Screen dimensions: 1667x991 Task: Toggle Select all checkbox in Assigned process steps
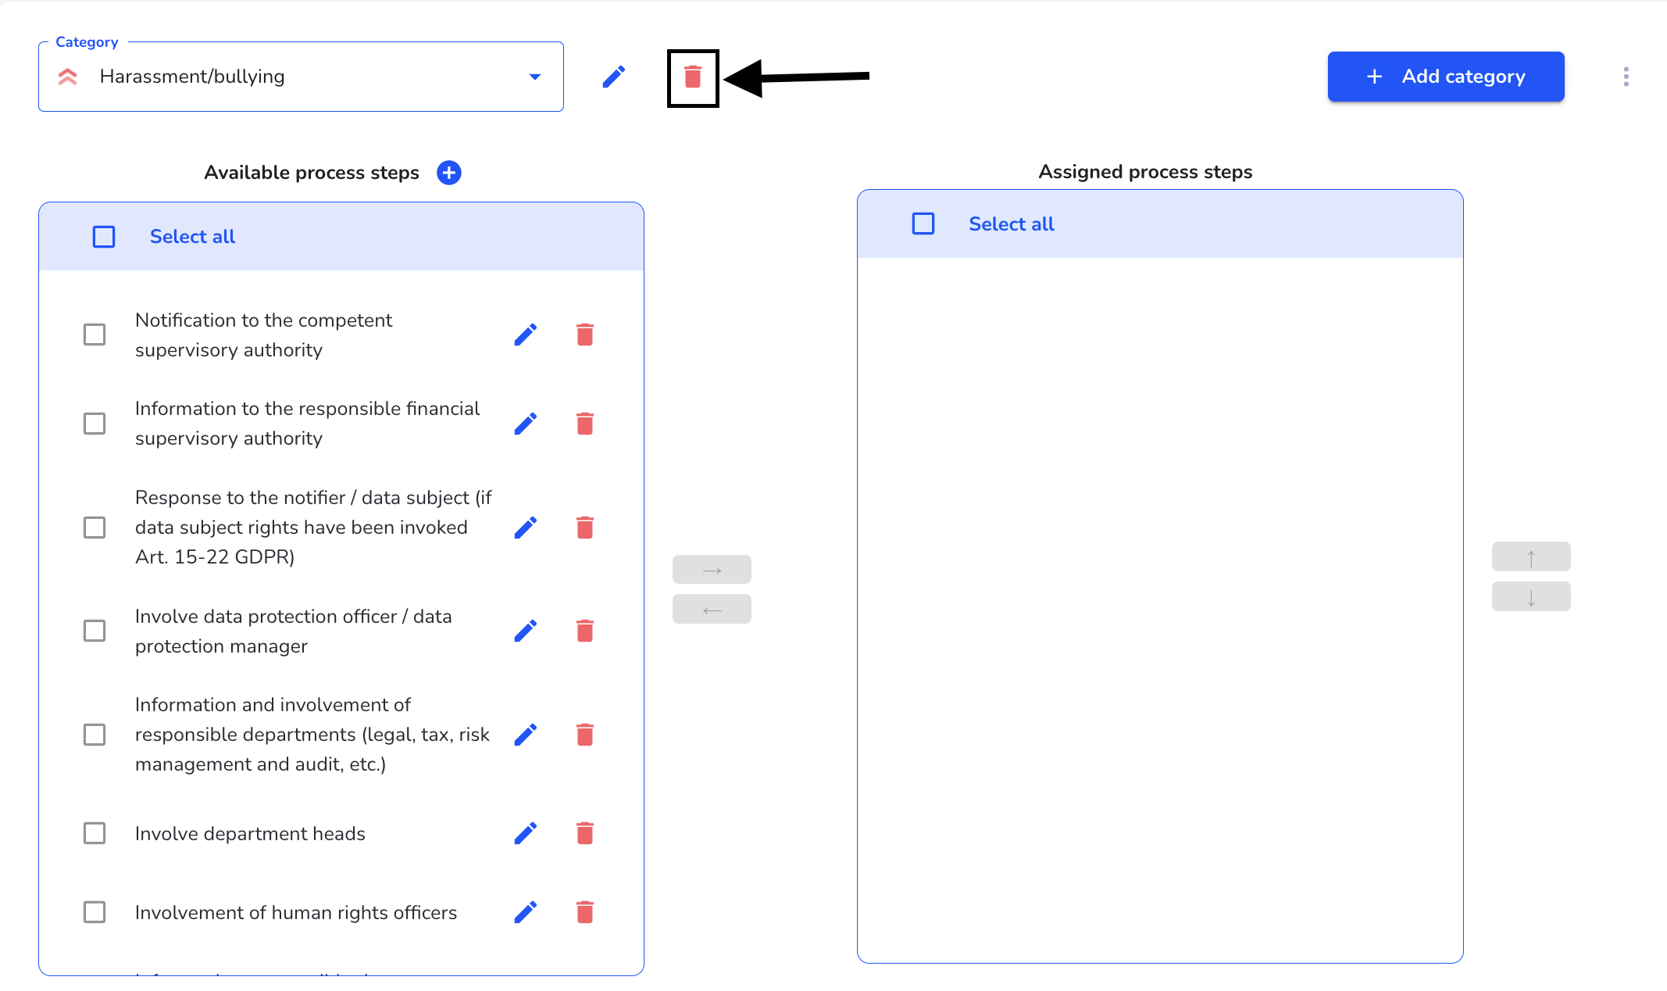pyautogui.click(x=923, y=223)
